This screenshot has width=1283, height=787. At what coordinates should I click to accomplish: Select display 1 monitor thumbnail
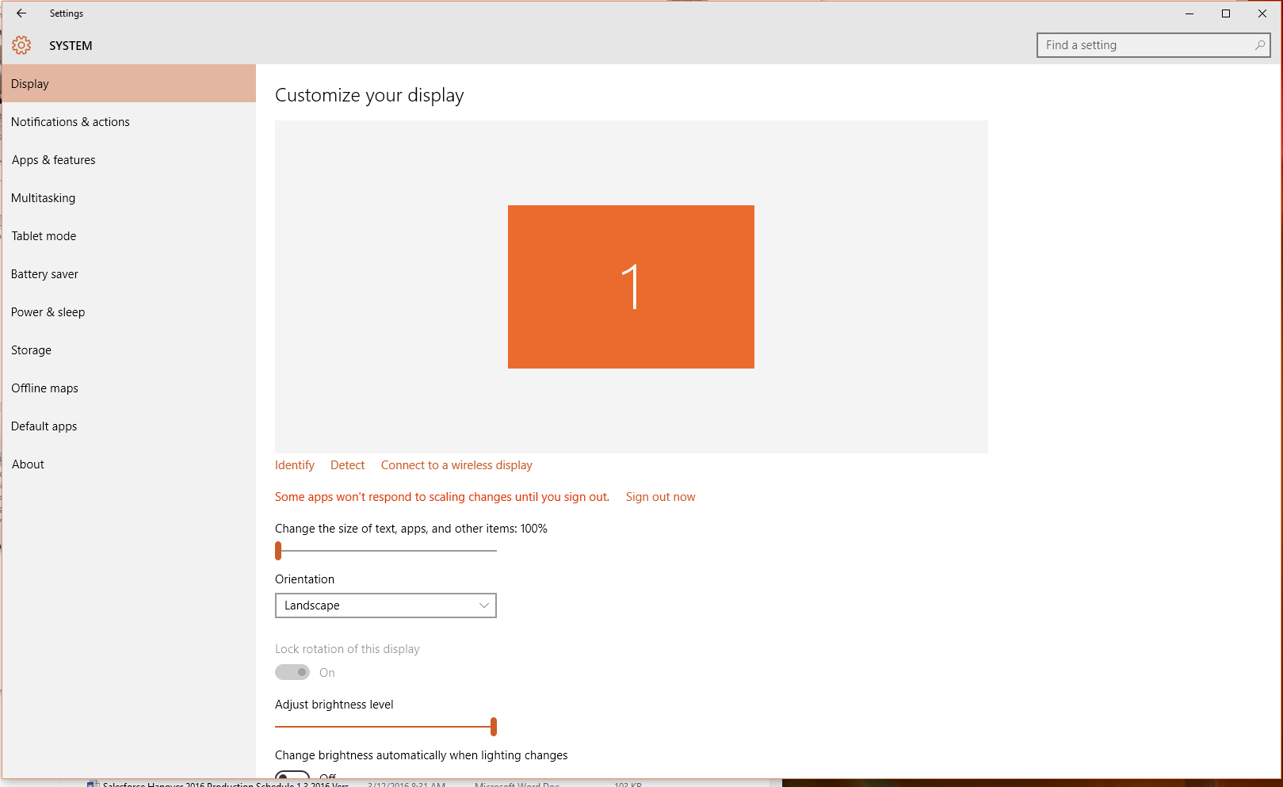(631, 287)
